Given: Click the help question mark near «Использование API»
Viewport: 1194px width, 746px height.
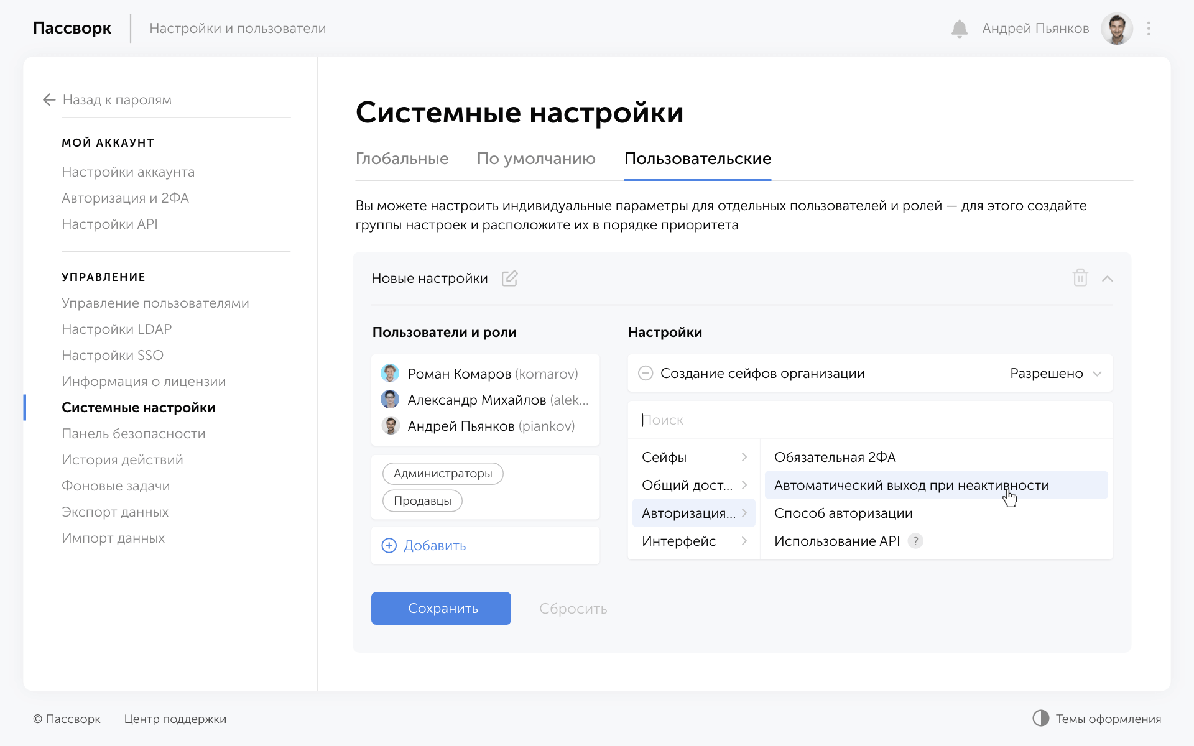Looking at the screenshot, I should pyautogui.click(x=915, y=541).
